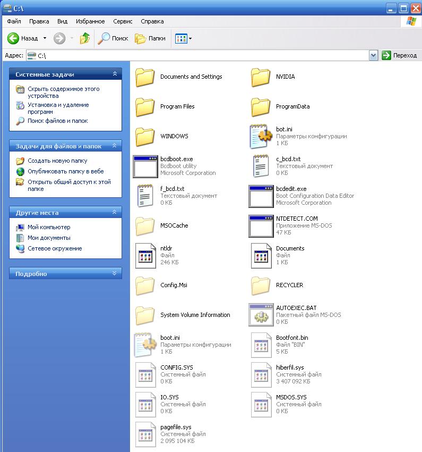Click Создать новую папку link
Screen dimensions: 422x452
[57, 161]
